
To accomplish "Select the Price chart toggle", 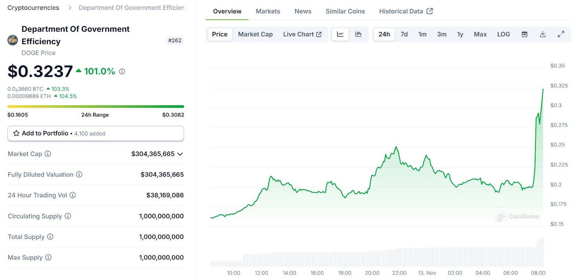I will point(220,34).
